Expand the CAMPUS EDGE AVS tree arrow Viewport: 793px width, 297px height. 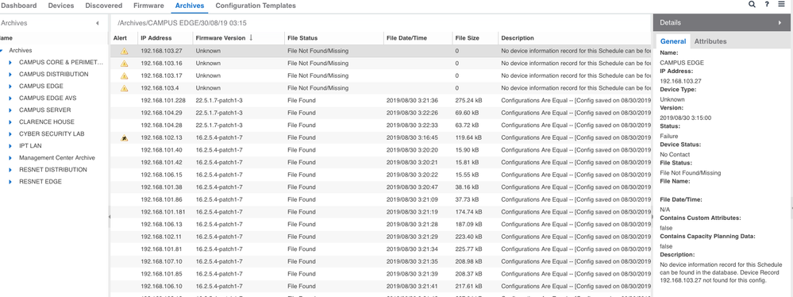[x=10, y=98]
